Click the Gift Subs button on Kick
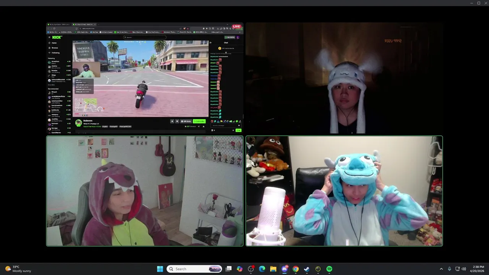489x275 pixels. [186, 121]
